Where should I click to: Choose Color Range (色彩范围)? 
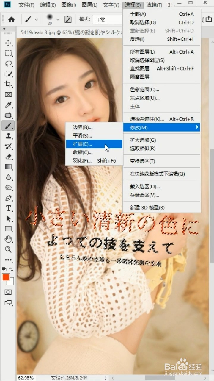162,90
